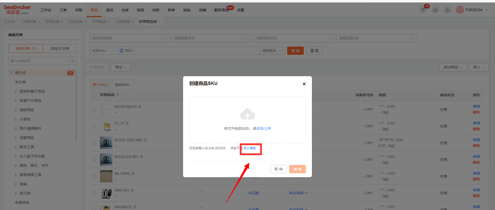This screenshot has height=210, width=495.
Task: Click the cloud upload icon in dialog
Action: pos(247,114)
